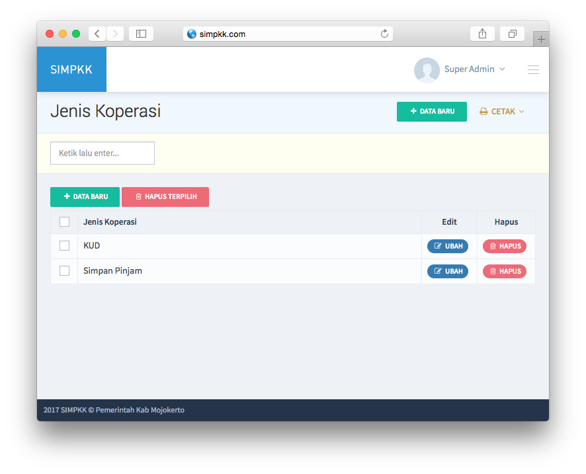586x474 pixels.
Task: Select the Simpan Pinjam row checkbox
Action: click(x=64, y=271)
